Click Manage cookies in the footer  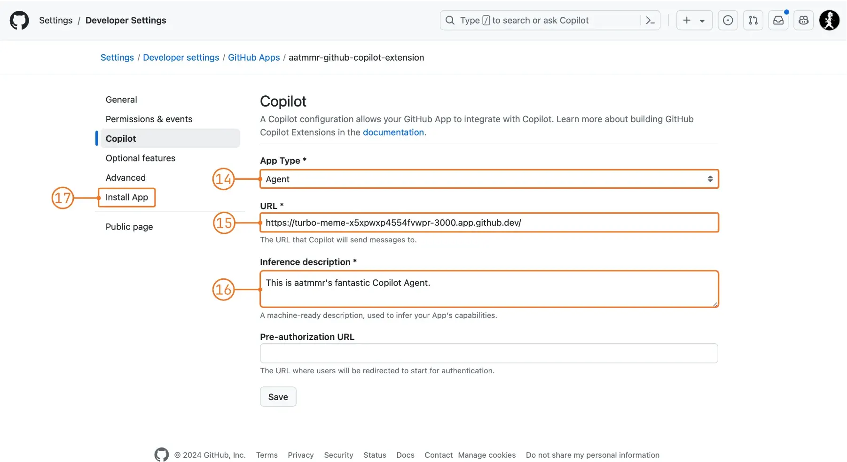(x=487, y=455)
